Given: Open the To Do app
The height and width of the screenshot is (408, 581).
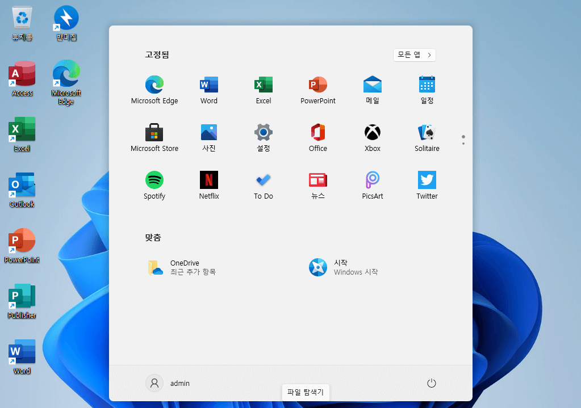Looking at the screenshot, I should [263, 185].
